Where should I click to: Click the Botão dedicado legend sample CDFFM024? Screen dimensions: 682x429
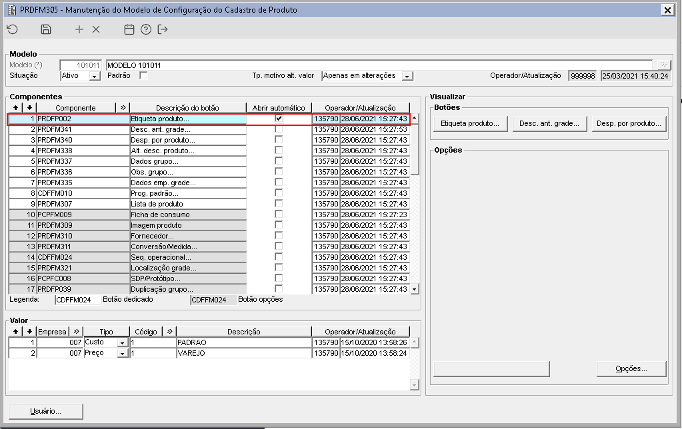click(x=78, y=300)
